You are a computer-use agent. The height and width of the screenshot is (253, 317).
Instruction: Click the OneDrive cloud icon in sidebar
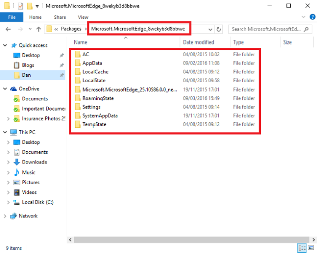click(x=13, y=89)
